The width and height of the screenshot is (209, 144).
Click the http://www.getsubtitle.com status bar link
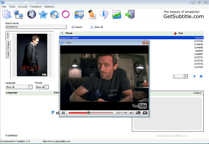[x=56, y=141]
